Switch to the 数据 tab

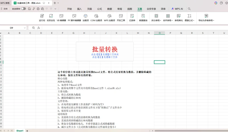tap(109, 9)
